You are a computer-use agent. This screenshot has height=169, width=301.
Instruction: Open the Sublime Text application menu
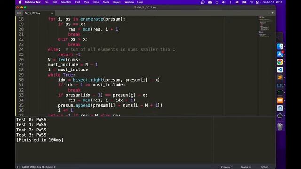pyautogui.click(x=33, y=2)
